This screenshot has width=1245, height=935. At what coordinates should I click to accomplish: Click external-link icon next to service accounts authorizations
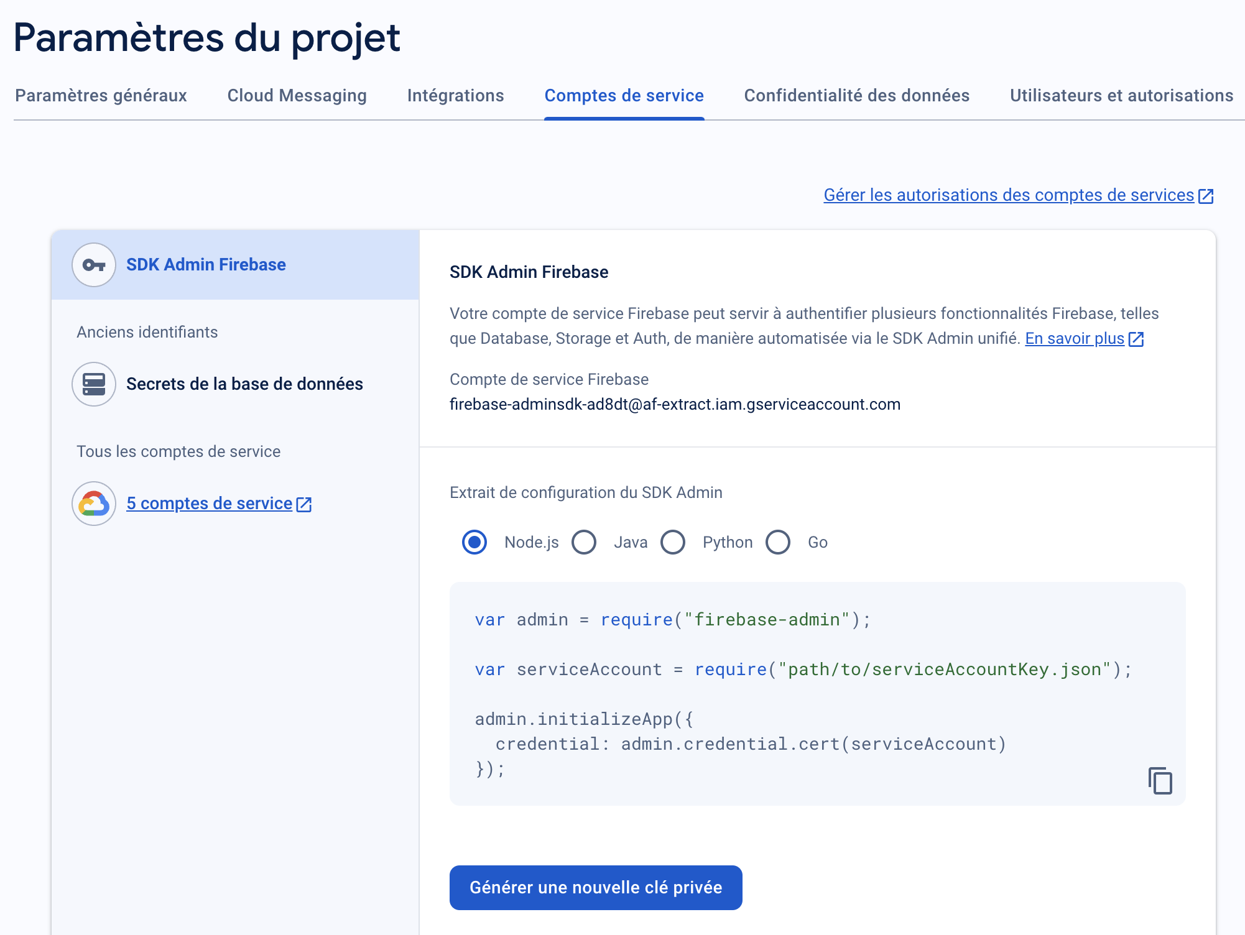[x=1206, y=196]
